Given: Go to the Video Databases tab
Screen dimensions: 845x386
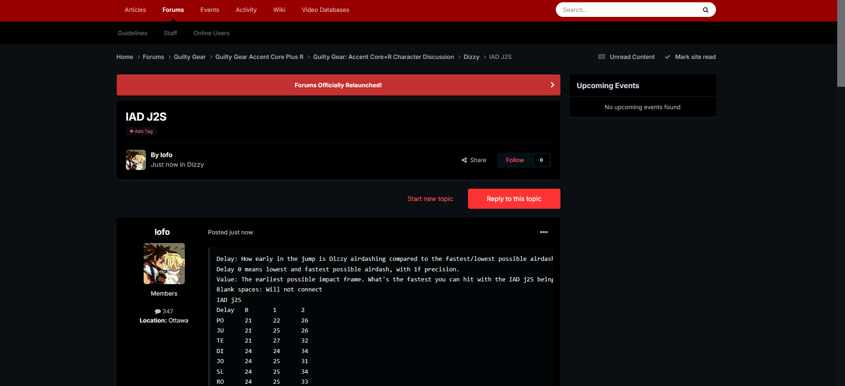Looking at the screenshot, I should coord(325,10).
